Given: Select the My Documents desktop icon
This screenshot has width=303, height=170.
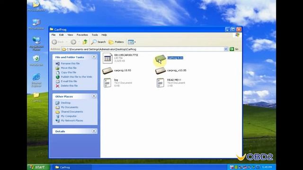Looking at the screenshot, I should coord(36,6).
